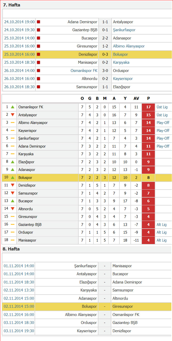Click Üst Lig label in Osmanlıspor row

[x=162, y=107]
